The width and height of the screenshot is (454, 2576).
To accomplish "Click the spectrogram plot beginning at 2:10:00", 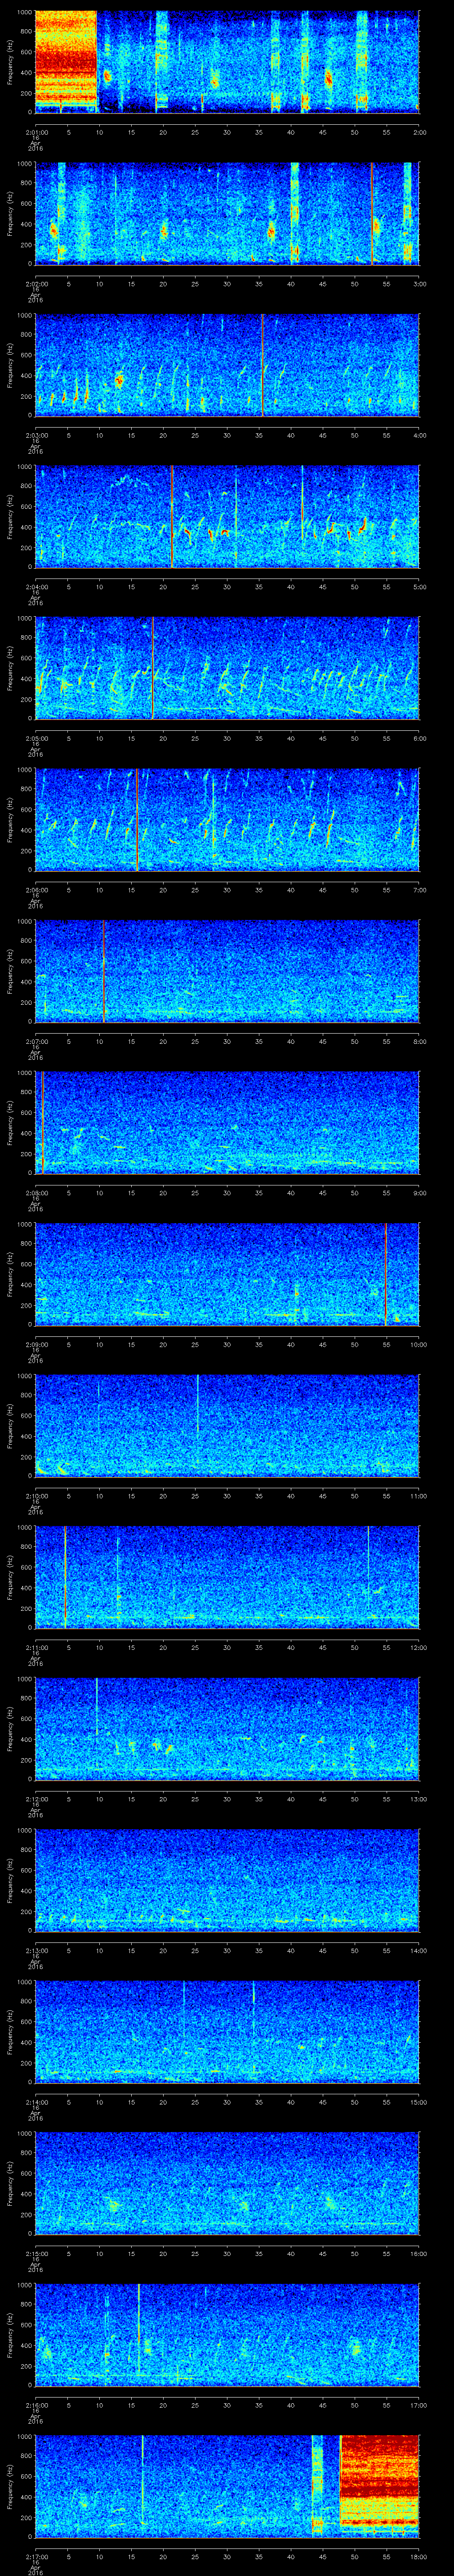I will coord(227,1425).
